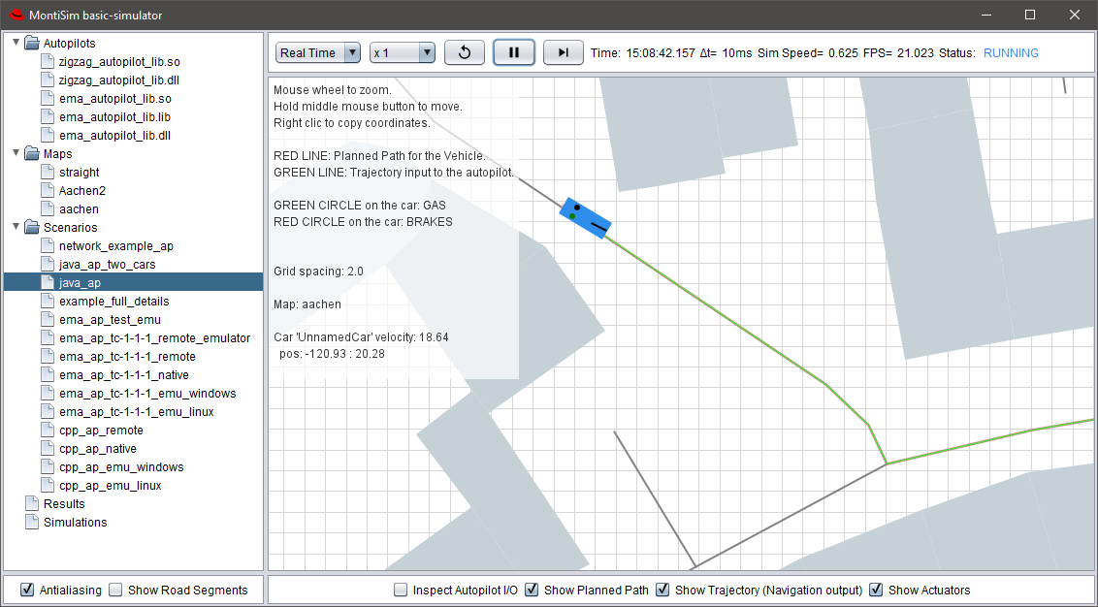Collapse the Scenarios tree node
Image resolution: width=1098 pixels, height=607 pixels.
pyautogui.click(x=16, y=228)
